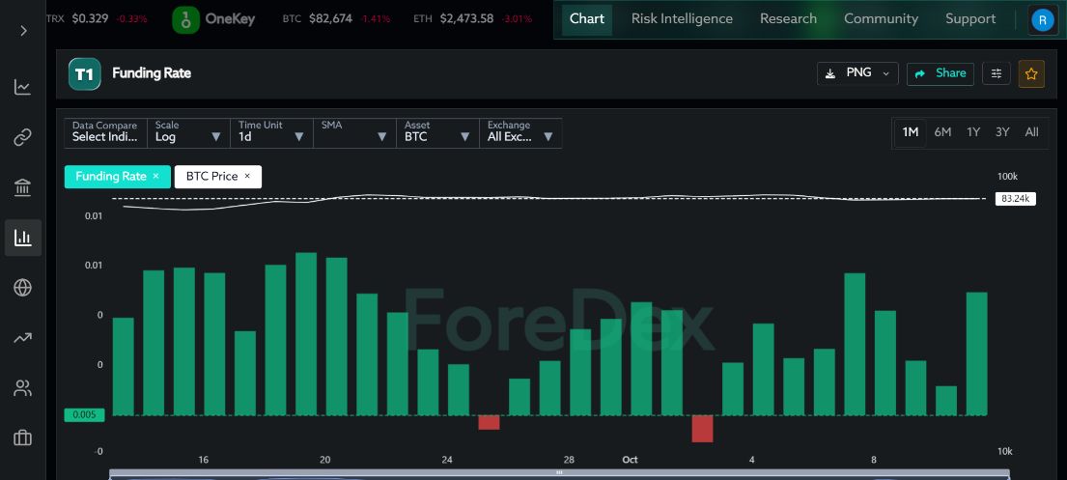Open the Support tab

[x=970, y=19]
